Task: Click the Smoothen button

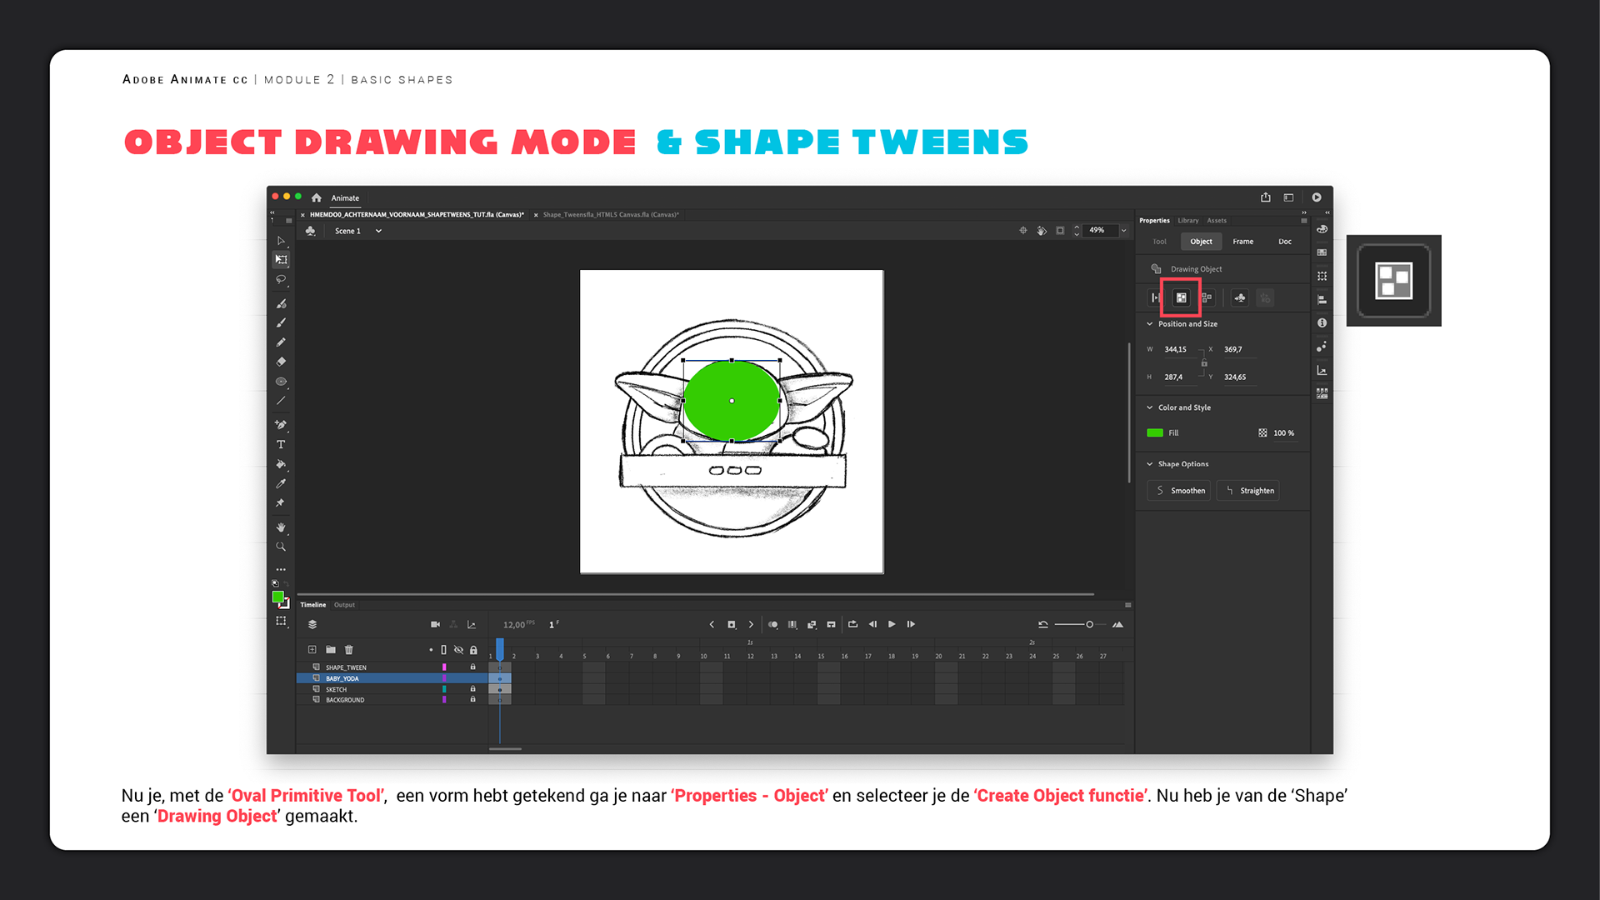Action: (x=1179, y=491)
